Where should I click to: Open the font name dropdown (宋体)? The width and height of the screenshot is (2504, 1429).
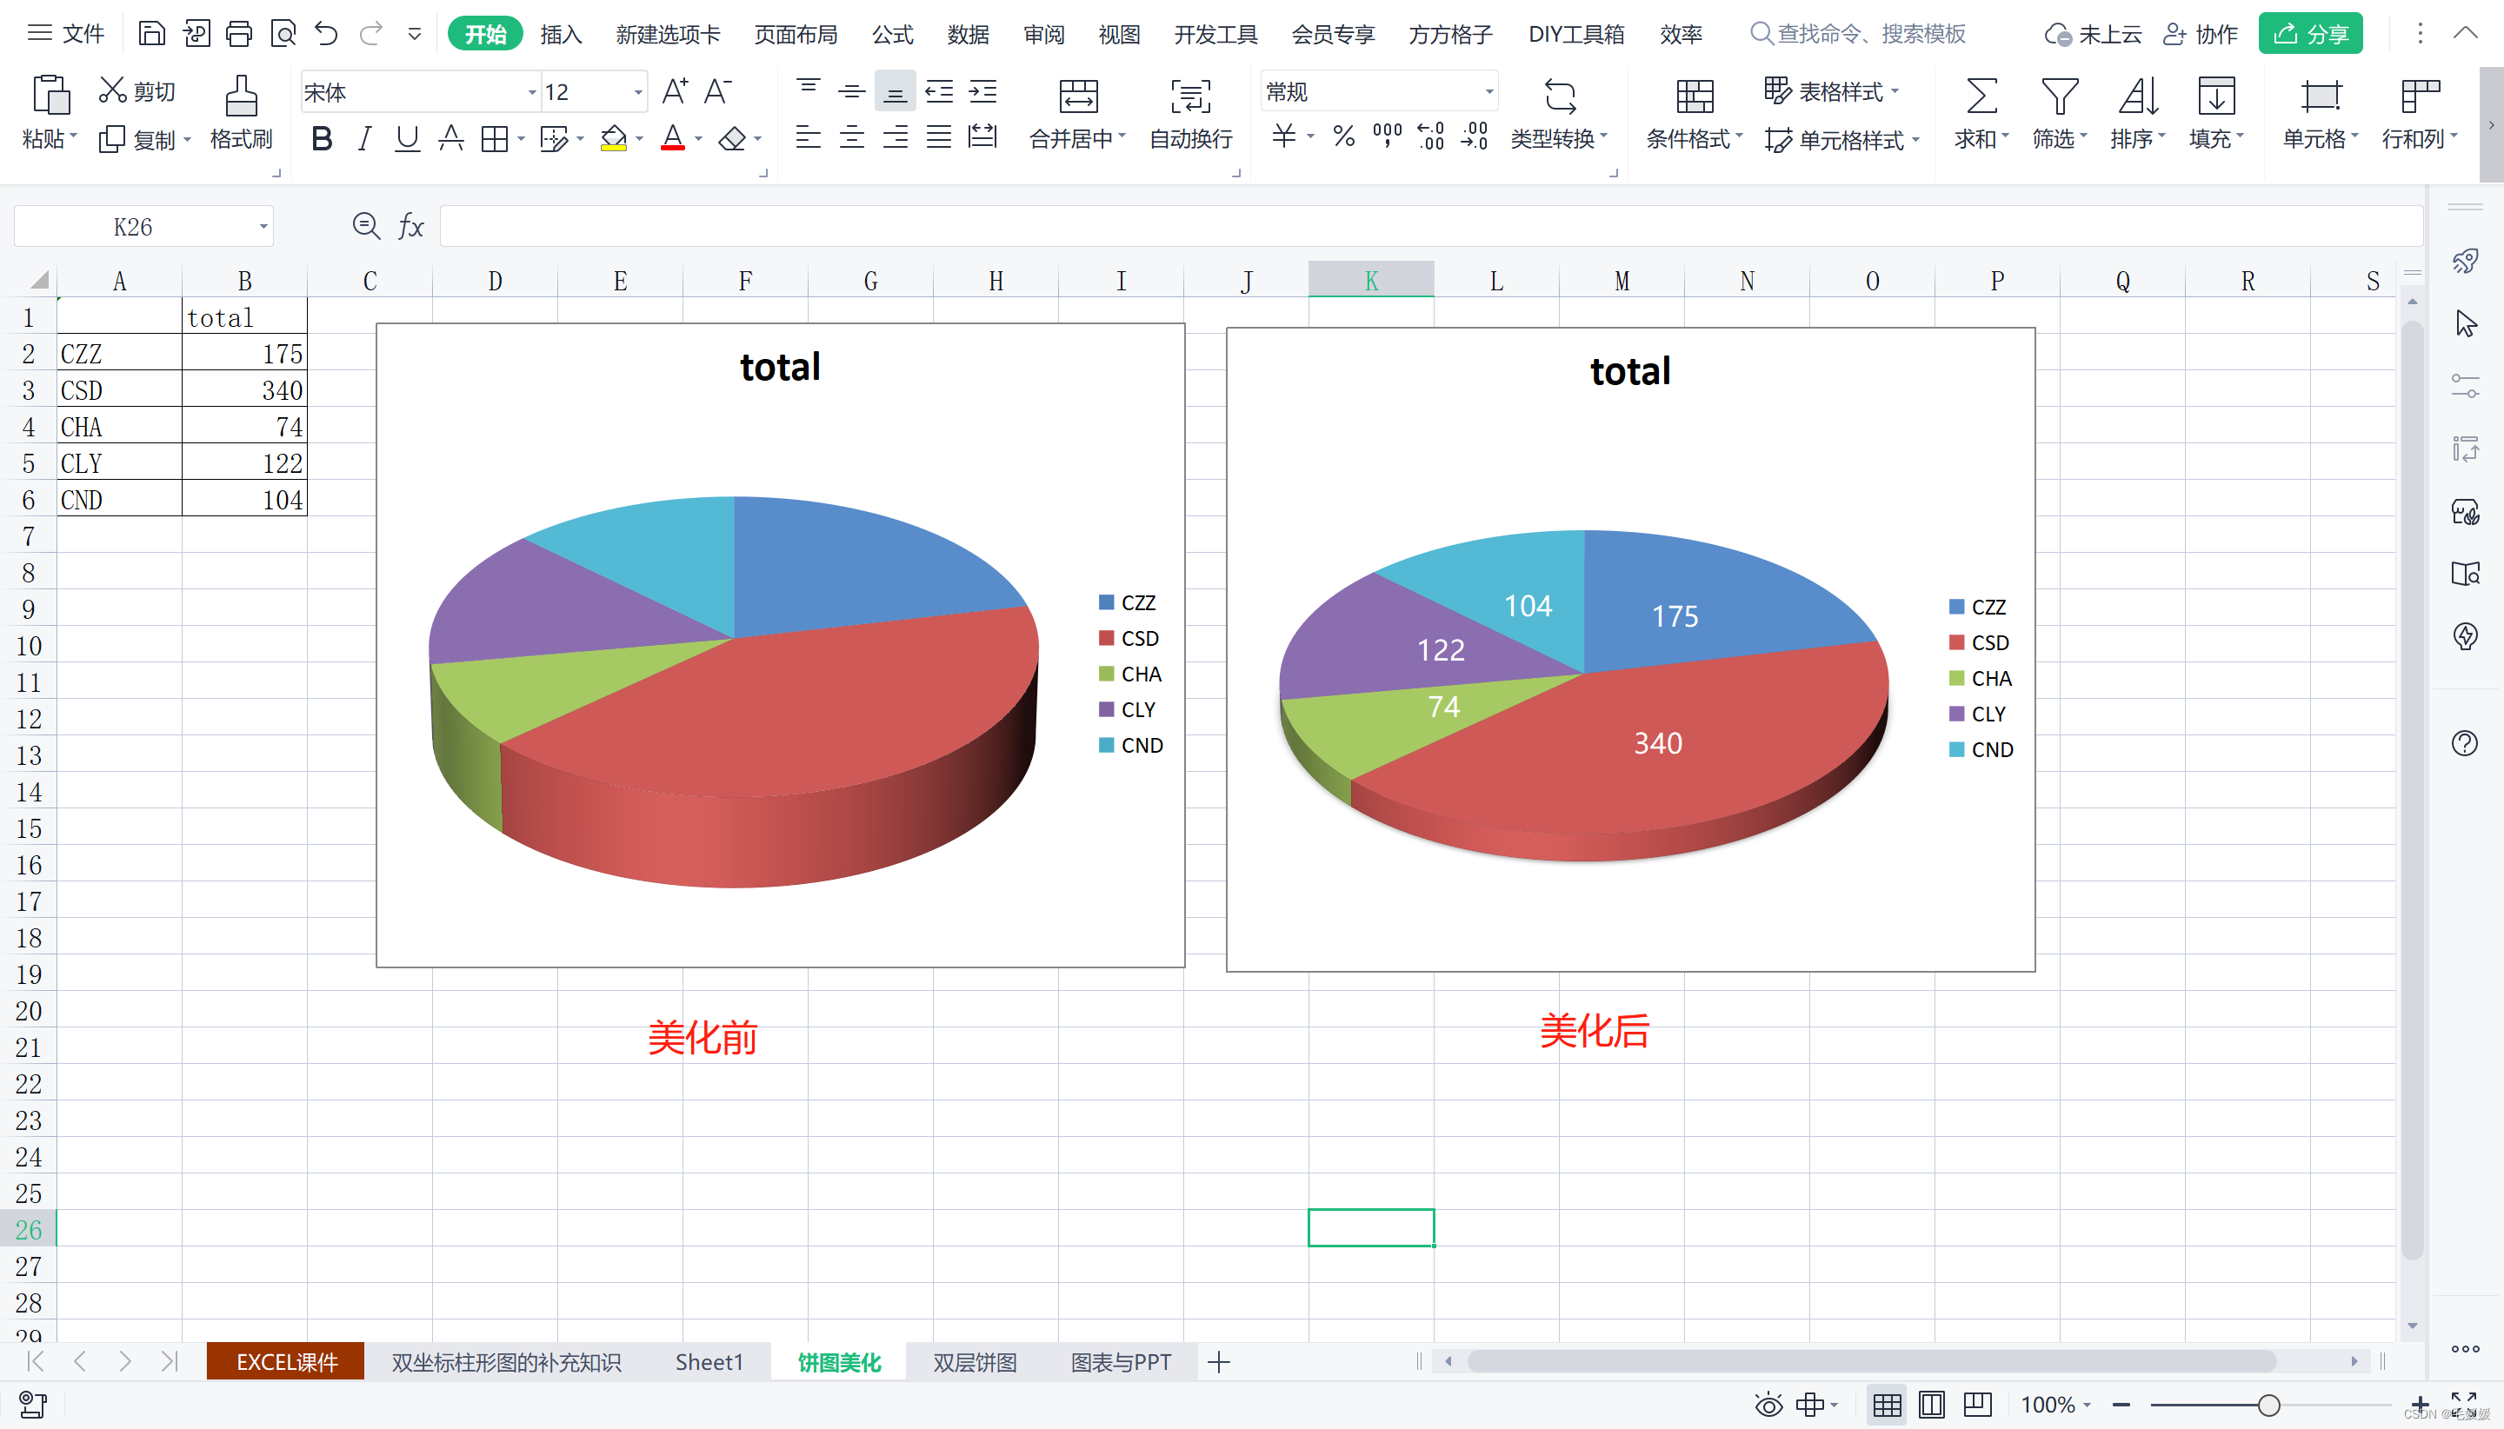(x=532, y=92)
